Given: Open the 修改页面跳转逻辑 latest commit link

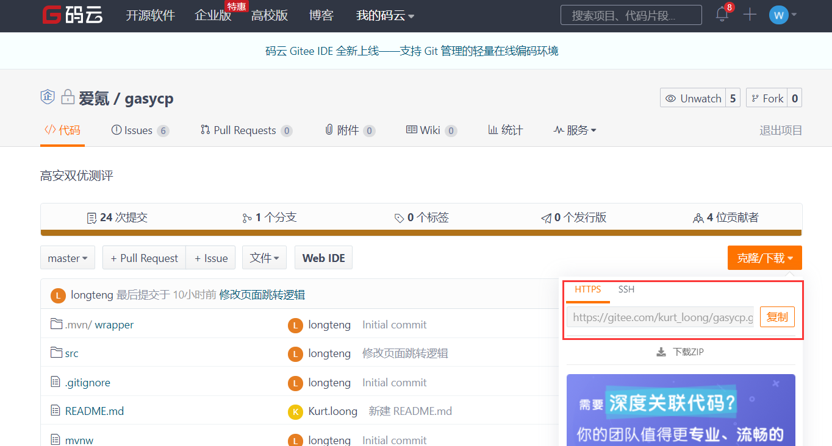Looking at the screenshot, I should 262,295.
